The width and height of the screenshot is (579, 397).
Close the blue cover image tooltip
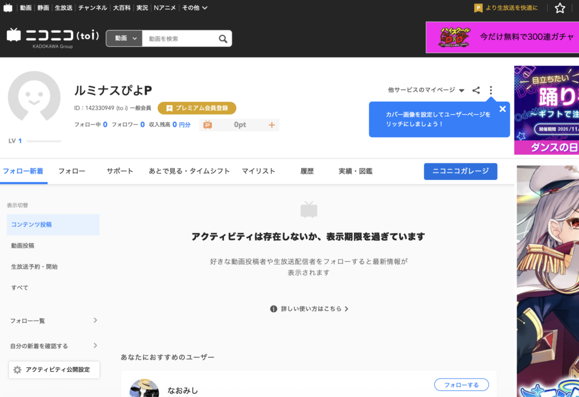coord(502,109)
